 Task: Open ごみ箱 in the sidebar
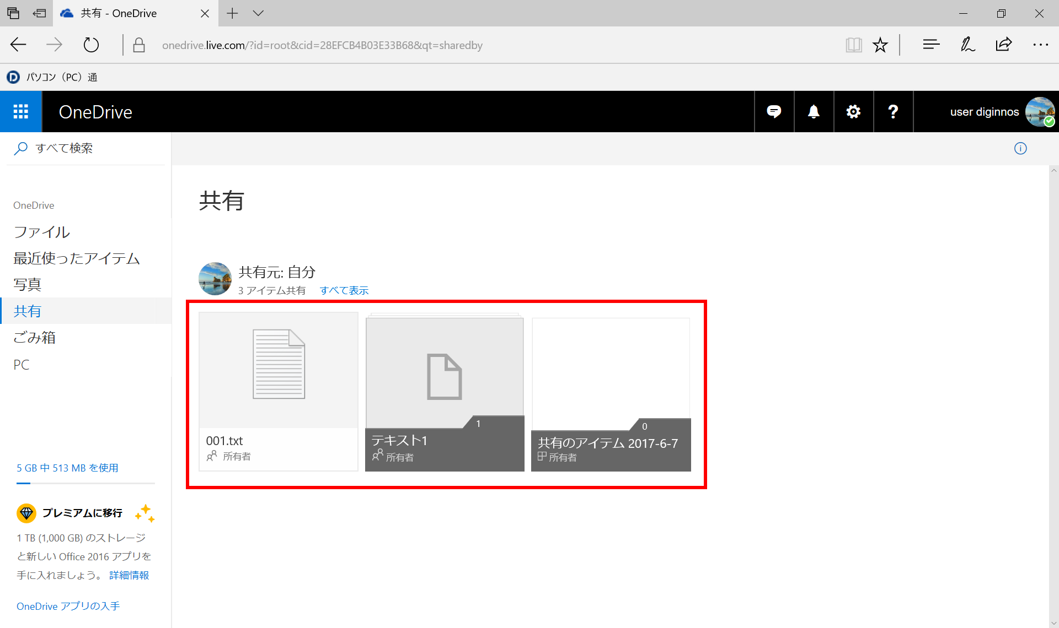34,338
